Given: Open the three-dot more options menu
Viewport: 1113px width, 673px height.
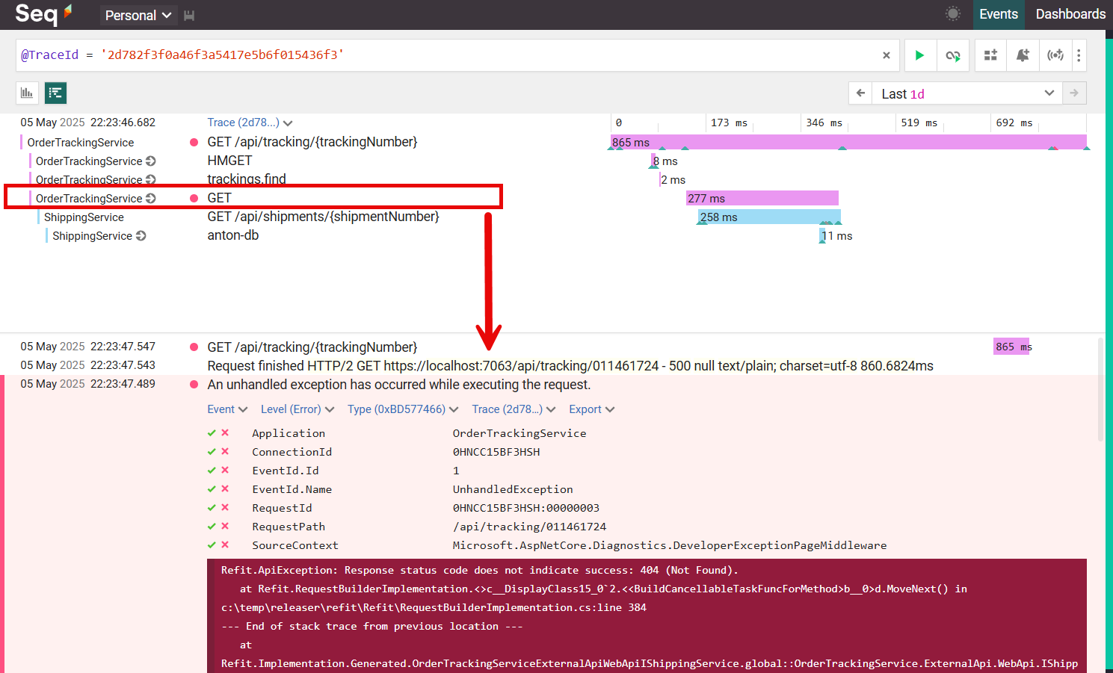Looking at the screenshot, I should pyautogui.click(x=1079, y=55).
